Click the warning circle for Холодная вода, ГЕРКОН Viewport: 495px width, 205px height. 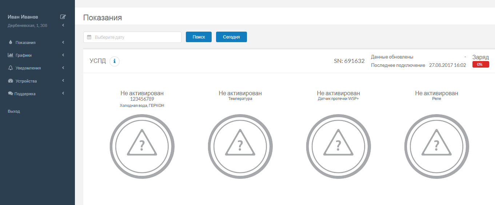pyautogui.click(x=142, y=146)
